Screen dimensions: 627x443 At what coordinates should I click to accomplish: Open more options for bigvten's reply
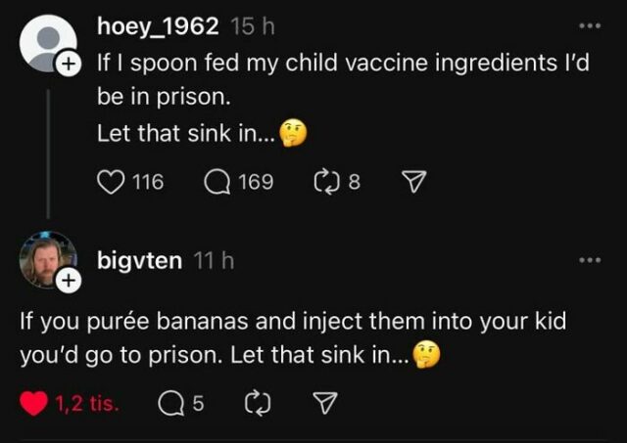pyautogui.click(x=588, y=260)
